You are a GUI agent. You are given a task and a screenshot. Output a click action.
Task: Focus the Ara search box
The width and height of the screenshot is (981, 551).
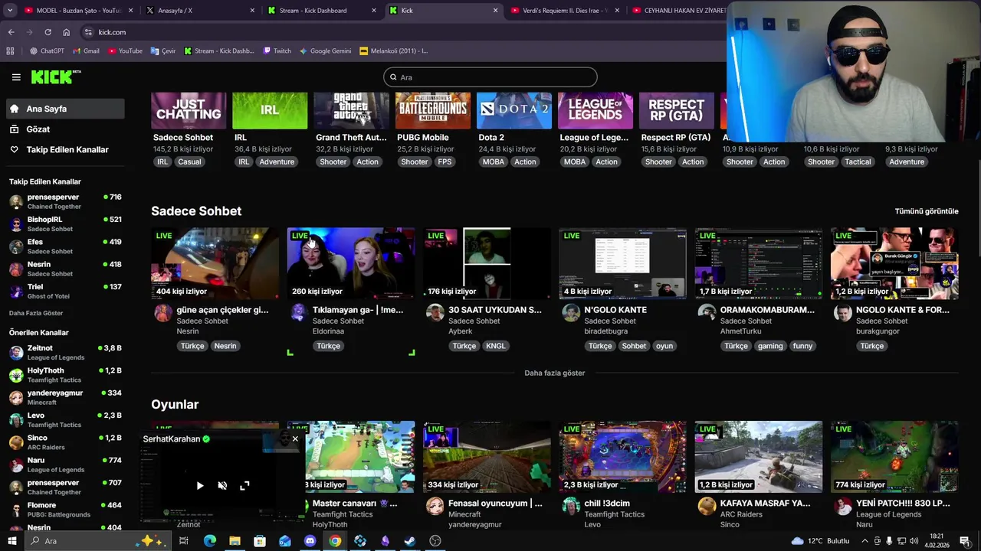[x=490, y=77]
